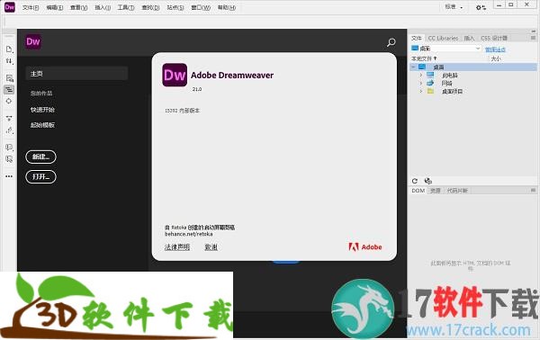The width and height of the screenshot is (540, 340).
Task: Click the Apply Comment toolbar icon
Action: [x=9, y=148]
